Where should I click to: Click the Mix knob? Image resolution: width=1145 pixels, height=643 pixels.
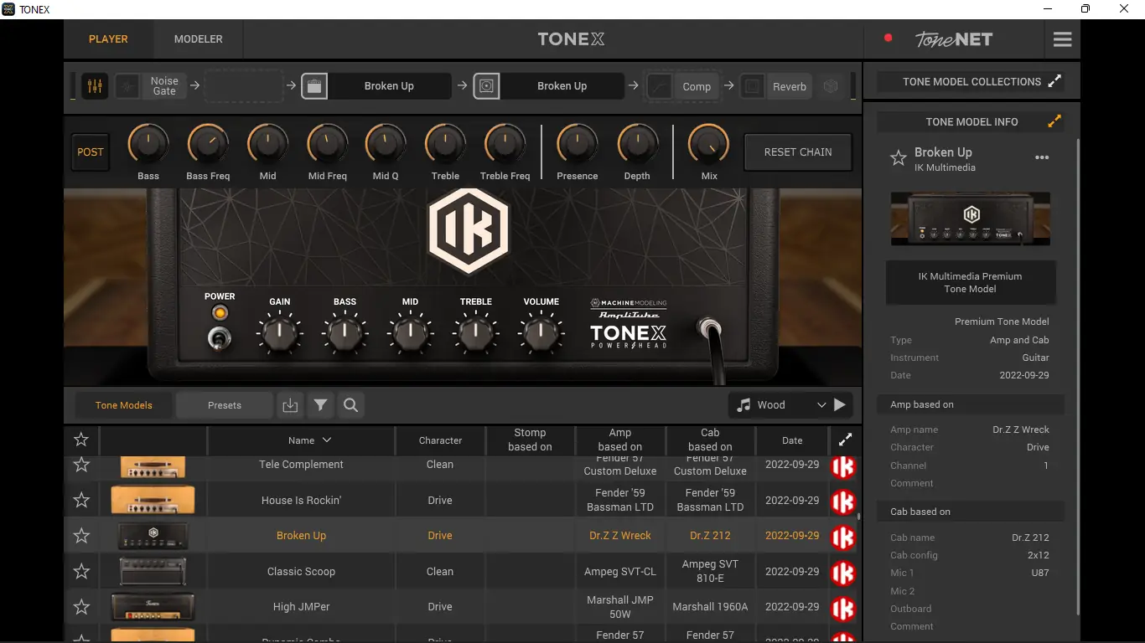(709, 144)
